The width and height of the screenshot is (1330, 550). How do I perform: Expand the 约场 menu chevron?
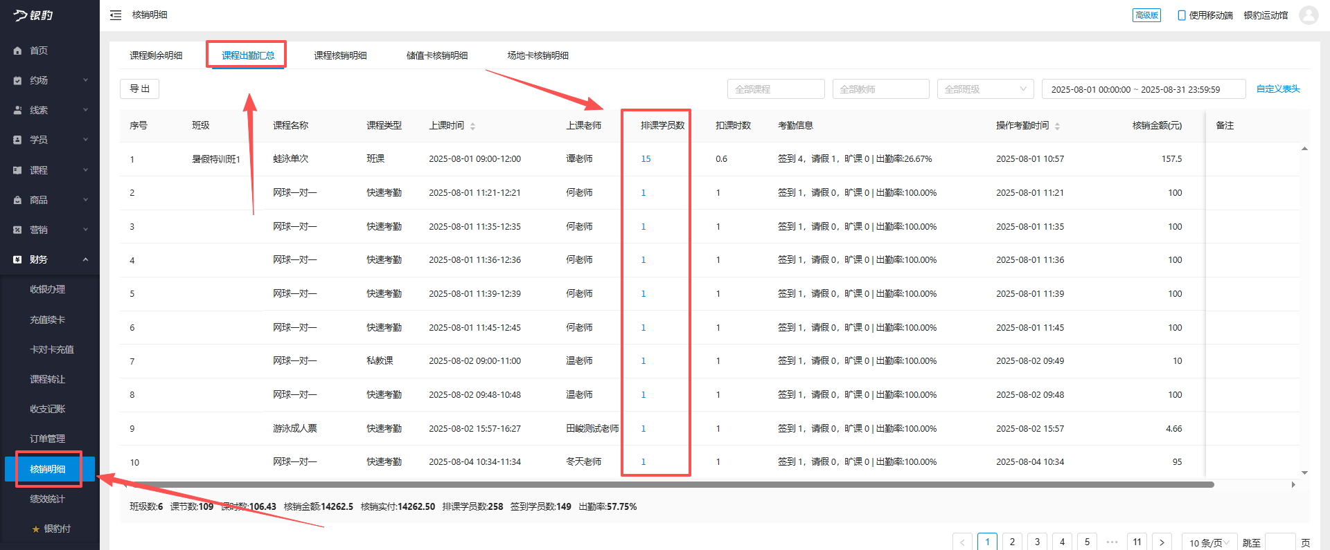86,80
